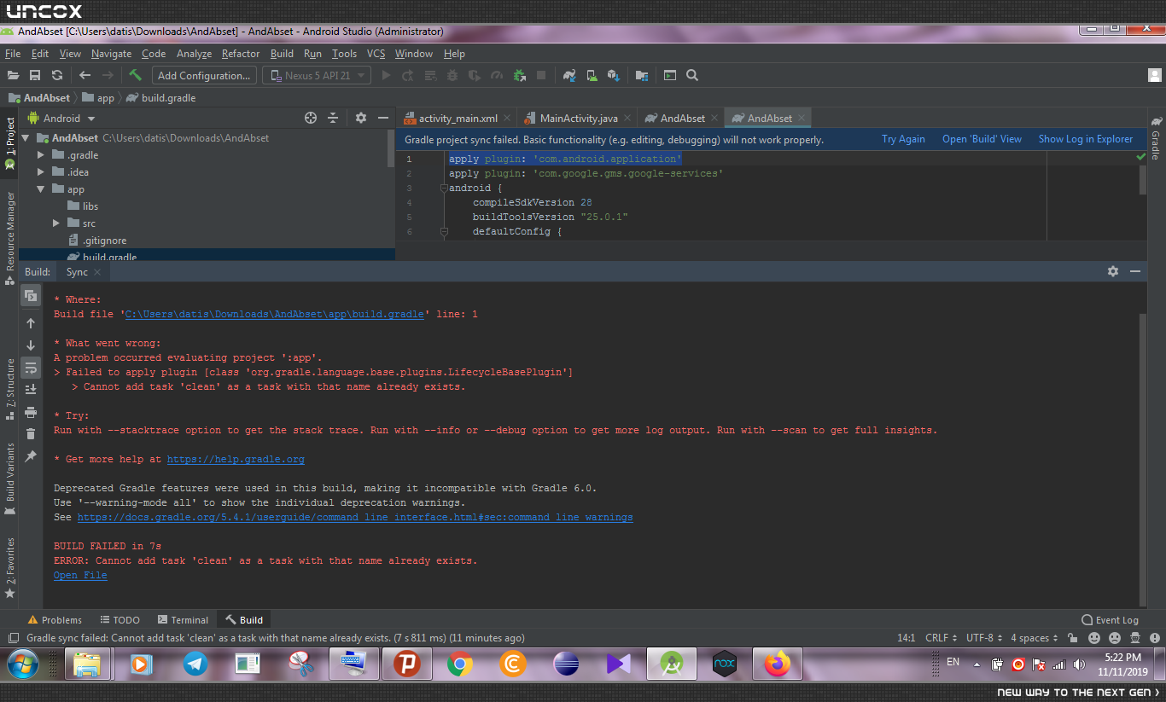Image resolution: width=1166 pixels, height=702 pixels.
Task: Attach debugger to Android process icon
Action: click(519, 75)
